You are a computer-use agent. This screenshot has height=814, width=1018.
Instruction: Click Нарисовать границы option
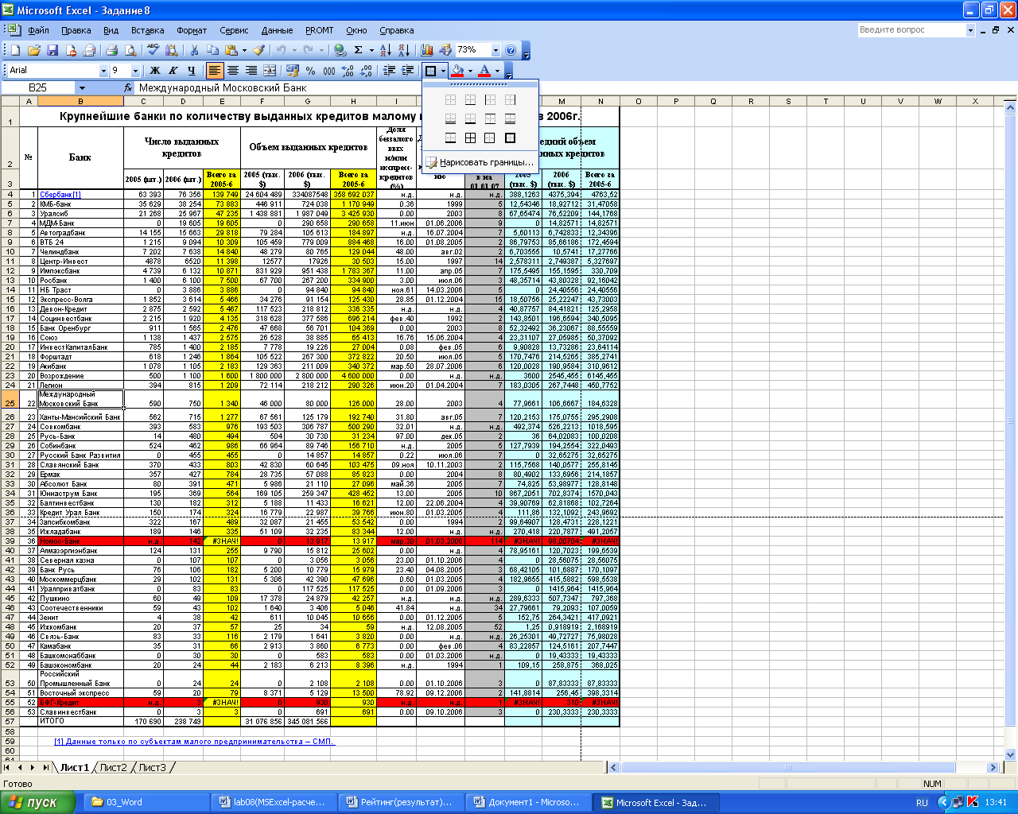pos(480,162)
